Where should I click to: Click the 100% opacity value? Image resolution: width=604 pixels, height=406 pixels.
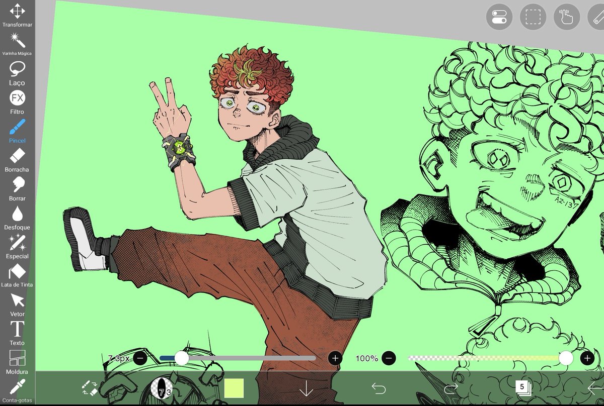click(367, 358)
